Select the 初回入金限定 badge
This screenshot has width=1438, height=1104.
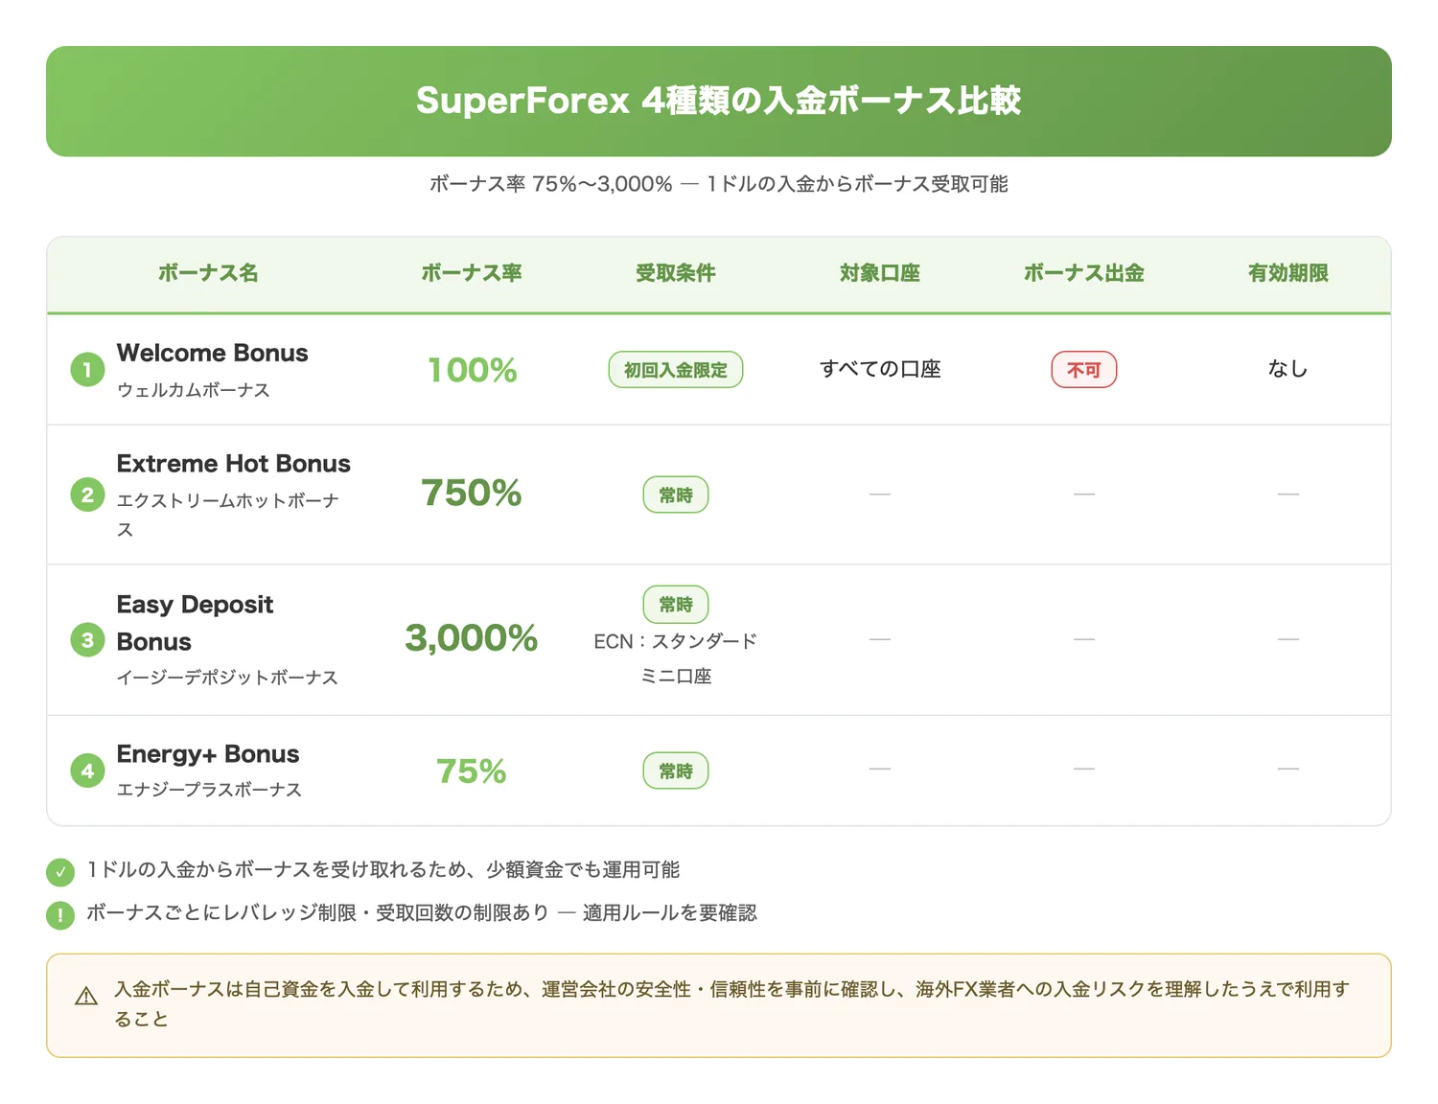pyautogui.click(x=676, y=370)
